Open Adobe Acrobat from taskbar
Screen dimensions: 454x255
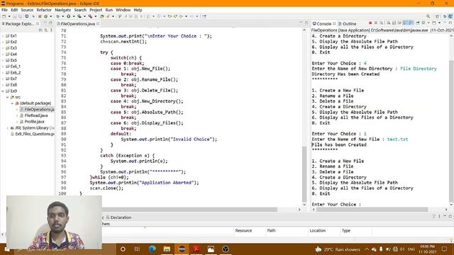[x=196, y=249]
